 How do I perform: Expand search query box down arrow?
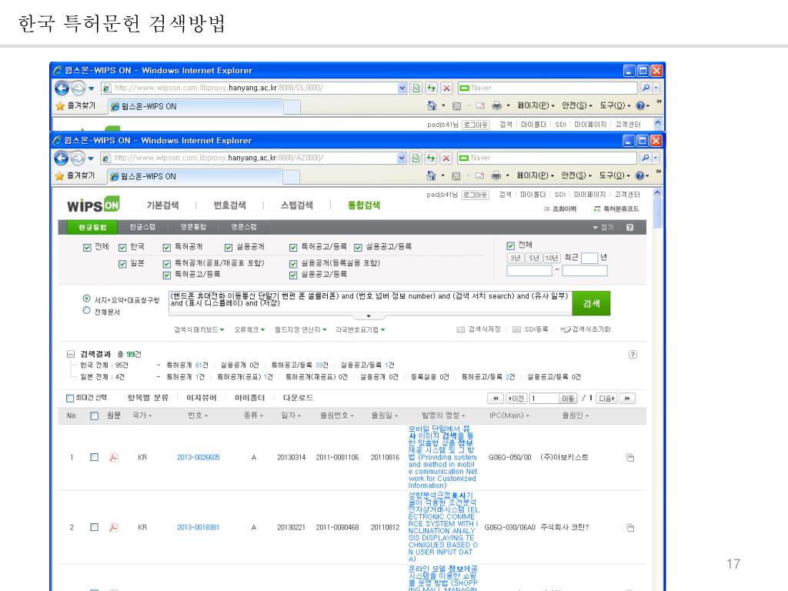coord(369,316)
